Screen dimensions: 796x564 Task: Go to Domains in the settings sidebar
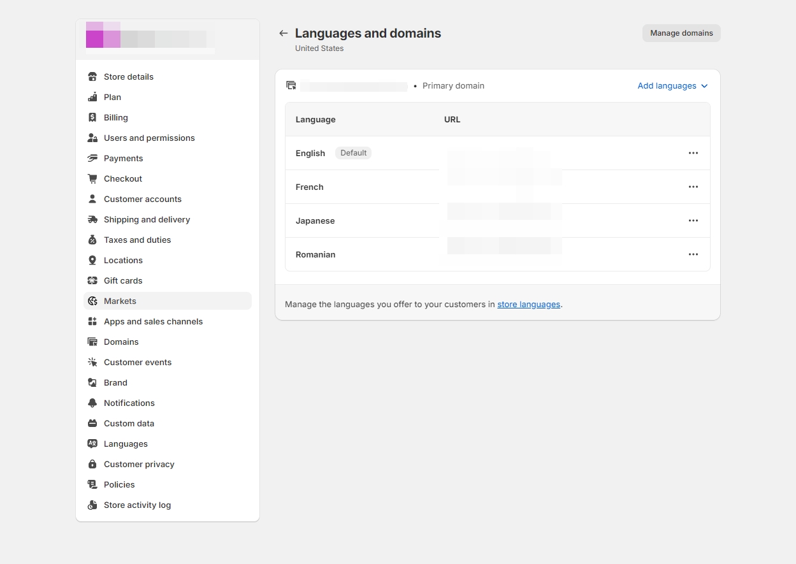[121, 342]
